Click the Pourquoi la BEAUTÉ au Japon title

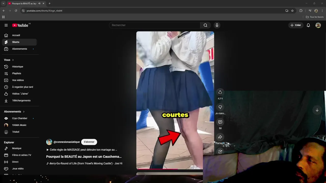tap(84, 157)
